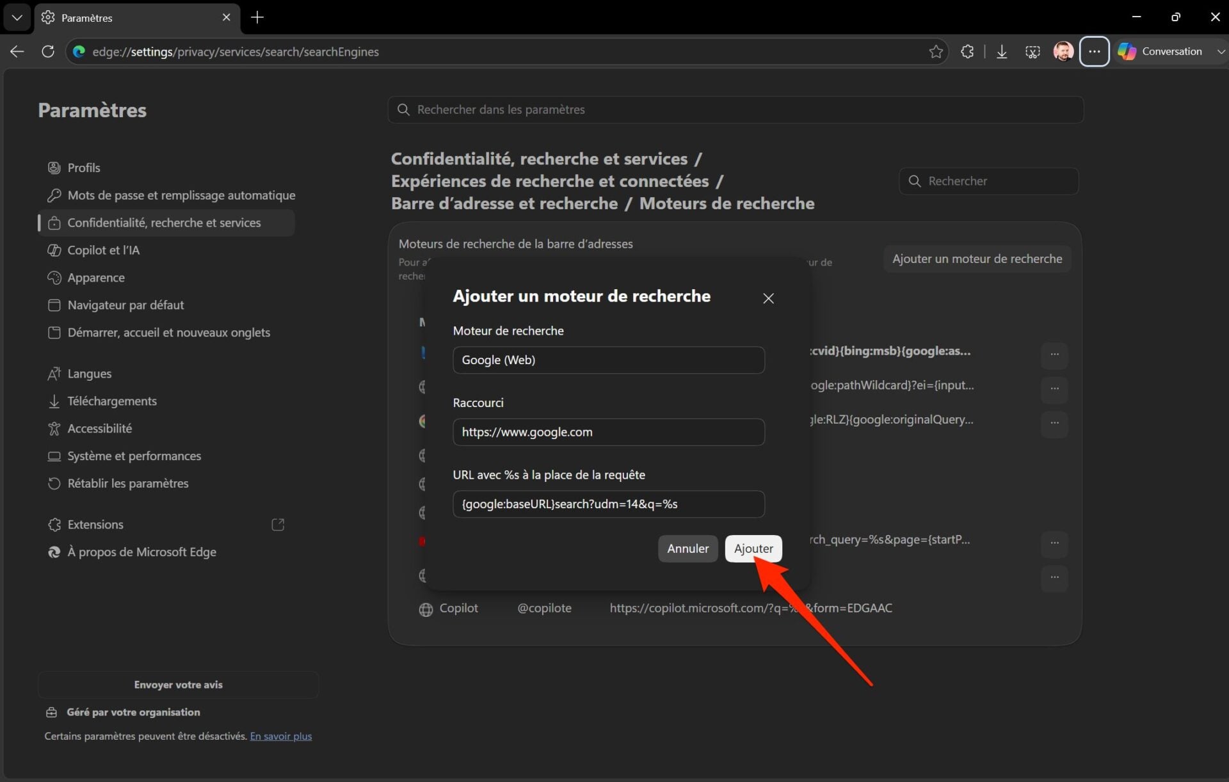Image resolution: width=1229 pixels, height=782 pixels.
Task: Open the Téléchargements settings section
Action: (166, 401)
